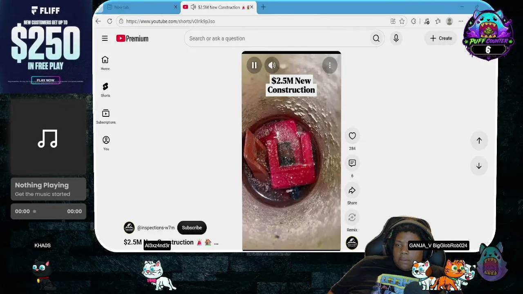Reload the YouTube page
Screen dimensions: 523x294
pyautogui.click(x=110, y=21)
